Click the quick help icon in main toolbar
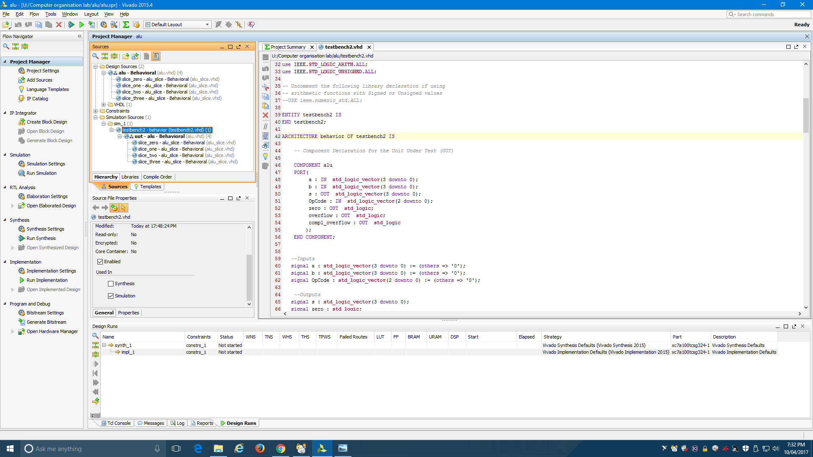813x457 pixels. point(251,25)
